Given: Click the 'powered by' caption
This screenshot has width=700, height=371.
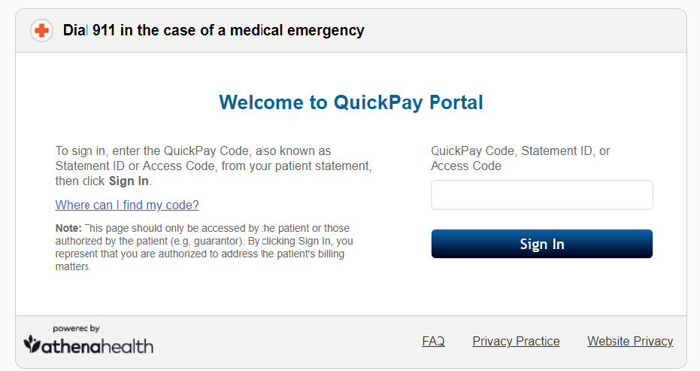Looking at the screenshot, I should (x=76, y=329).
